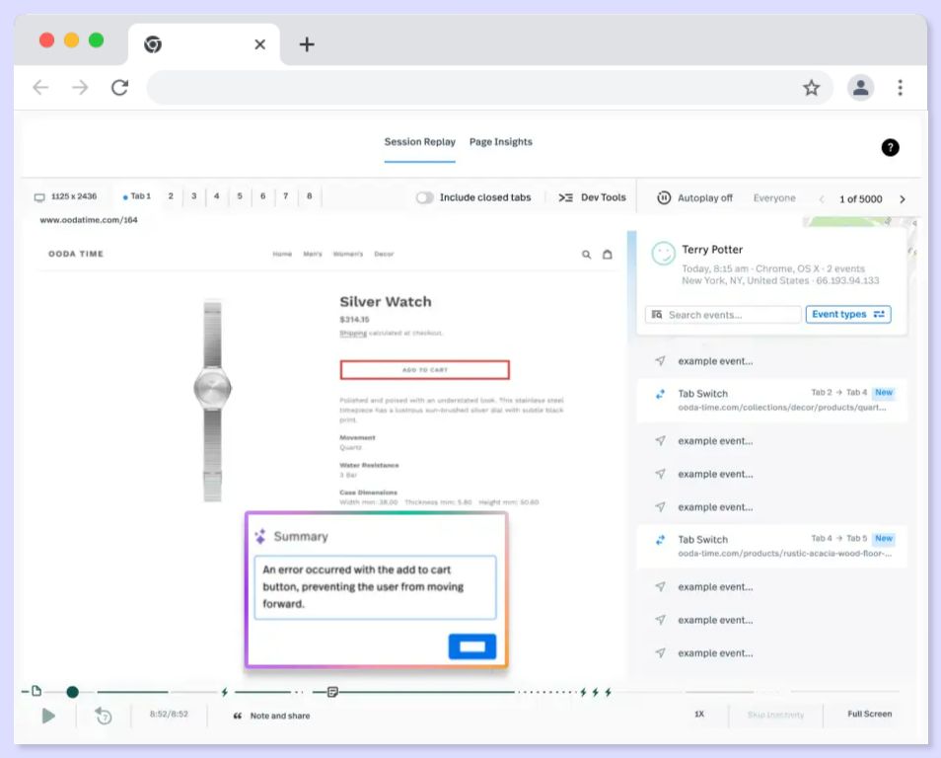Bookmark page with star icon
Image resolution: width=941 pixels, height=758 pixels.
coord(812,88)
